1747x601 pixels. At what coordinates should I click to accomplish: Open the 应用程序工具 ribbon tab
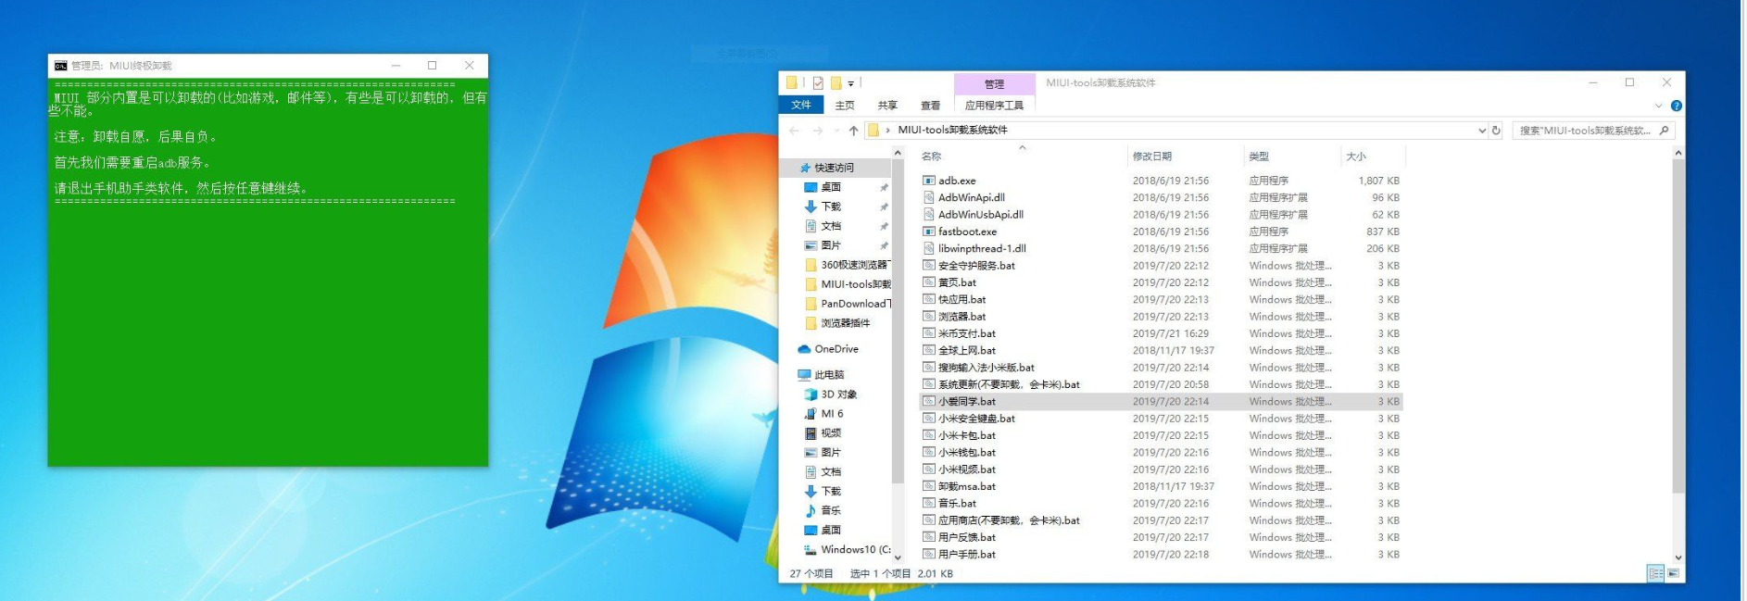pyautogui.click(x=994, y=106)
